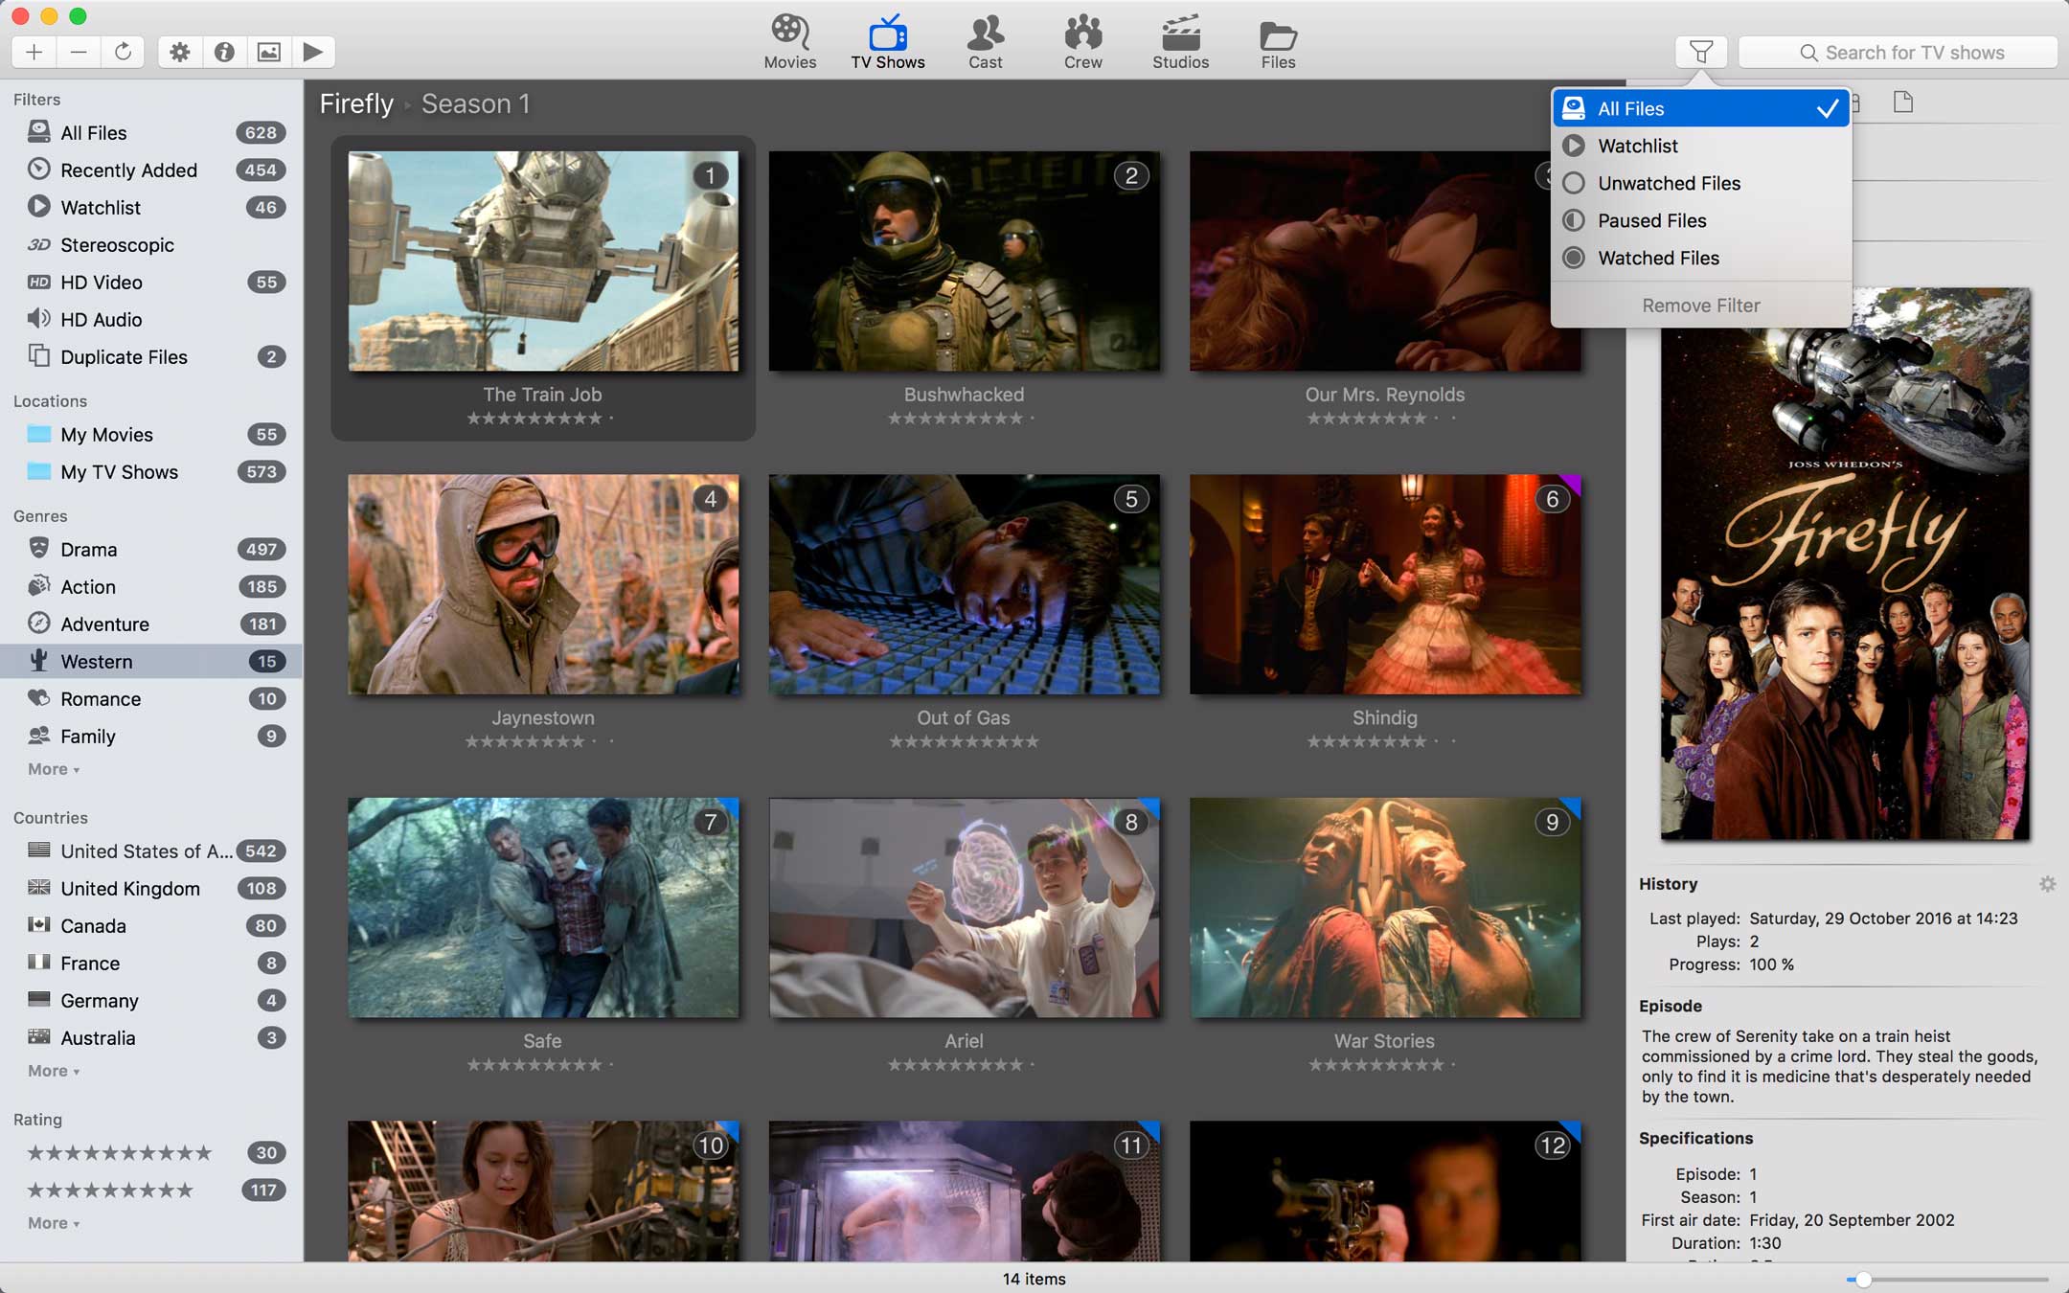Select United States of America country

coord(151,851)
